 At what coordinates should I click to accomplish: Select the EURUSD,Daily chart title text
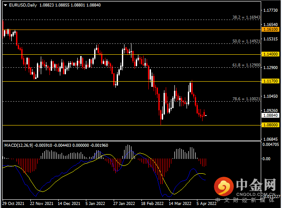coord(23,5)
